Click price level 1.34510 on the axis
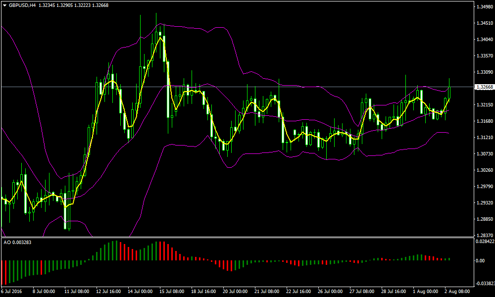This screenshot has width=495, height=297. 485,23
